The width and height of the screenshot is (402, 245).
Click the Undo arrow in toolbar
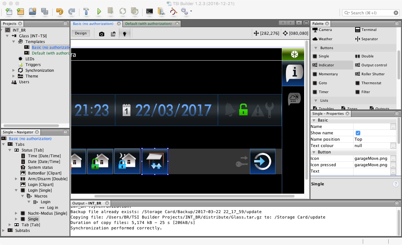click(x=60, y=11)
